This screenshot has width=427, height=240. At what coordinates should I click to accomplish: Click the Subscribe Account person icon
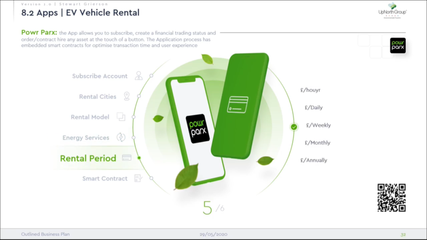tap(139, 75)
